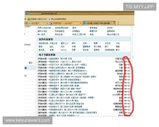The image size is (159, 127).
Task: Click author 虚空神器 in update list
Action: [119, 71]
